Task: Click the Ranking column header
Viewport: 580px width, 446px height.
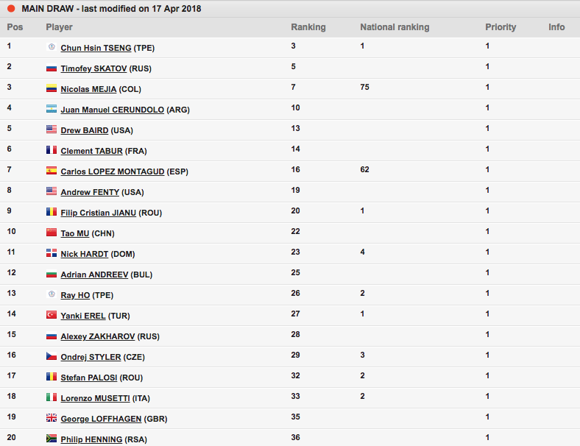Action: coord(308,27)
